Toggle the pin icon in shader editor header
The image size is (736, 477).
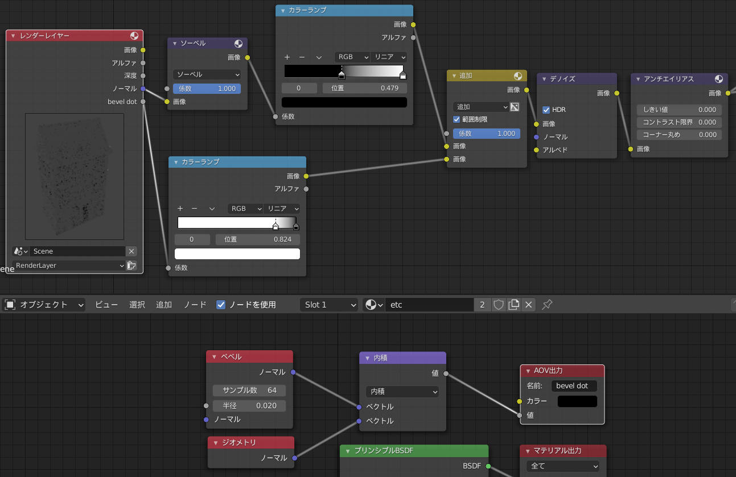[x=547, y=305]
